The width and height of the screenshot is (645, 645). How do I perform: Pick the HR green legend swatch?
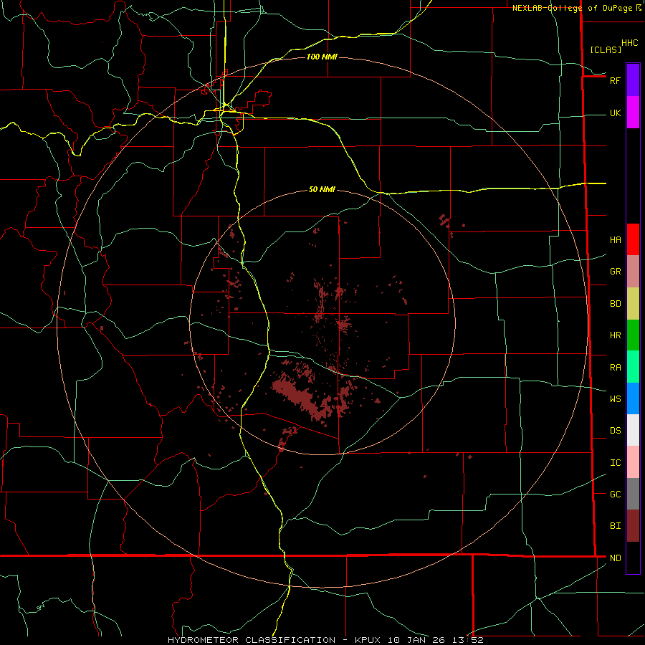[x=633, y=335]
